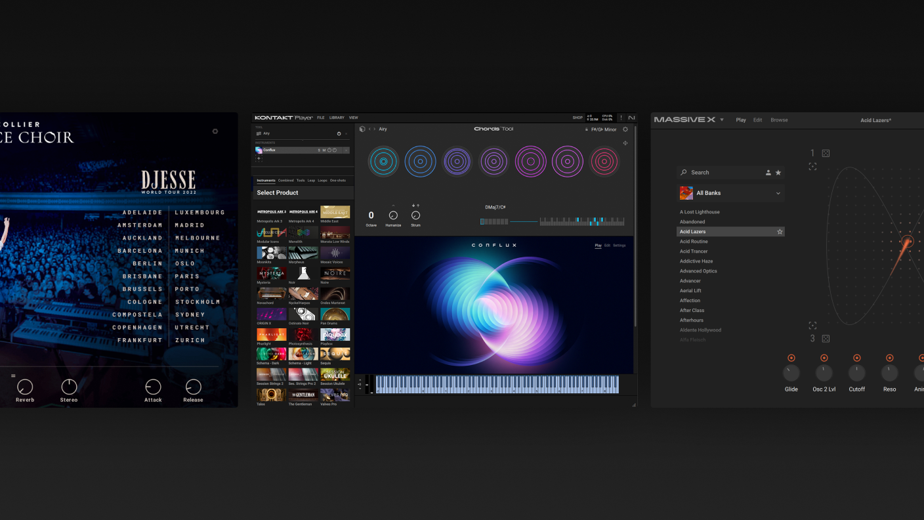The width and height of the screenshot is (924, 520).
Task: Trigger the first cyan chord pad
Action: click(x=383, y=161)
